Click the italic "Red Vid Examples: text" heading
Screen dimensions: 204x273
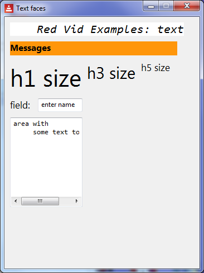point(110,30)
